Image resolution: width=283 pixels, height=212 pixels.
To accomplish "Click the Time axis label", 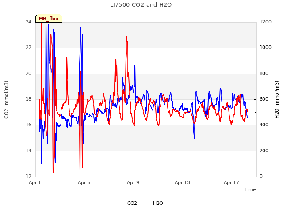I will [x=250, y=189].
